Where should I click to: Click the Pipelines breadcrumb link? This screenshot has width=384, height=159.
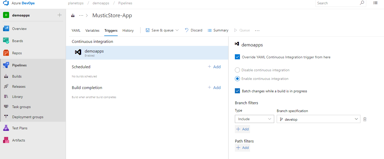coord(125,3)
